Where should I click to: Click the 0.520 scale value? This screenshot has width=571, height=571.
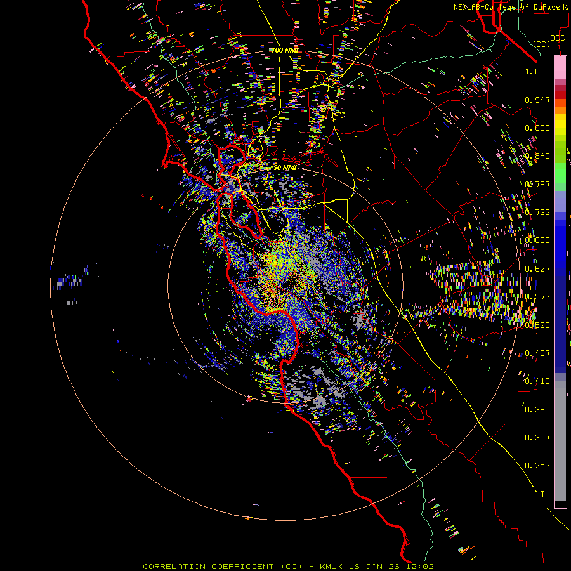(x=537, y=325)
